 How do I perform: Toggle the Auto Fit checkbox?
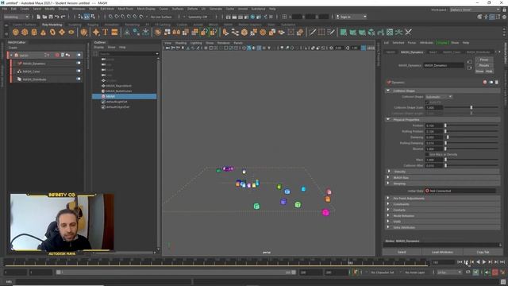click(427, 102)
